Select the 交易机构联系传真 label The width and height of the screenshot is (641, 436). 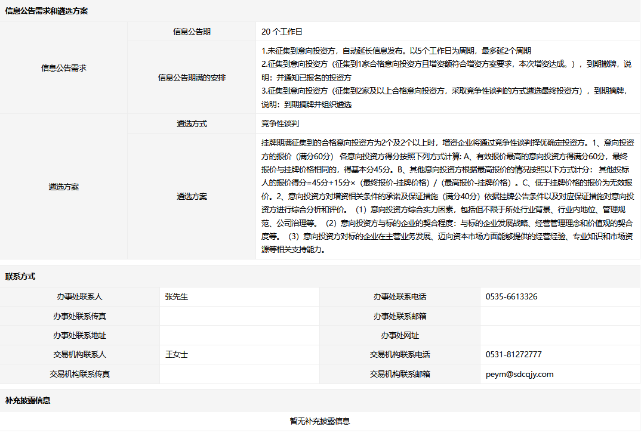pyautogui.click(x=79, y=374)
